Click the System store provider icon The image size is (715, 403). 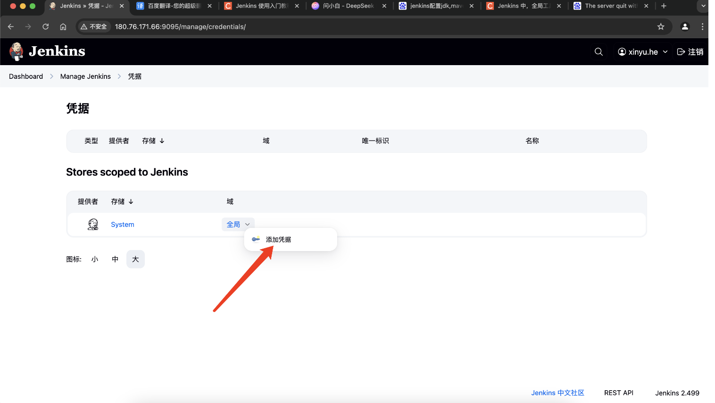click(93, 225)
